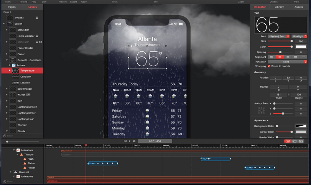Toggle visibility eye on dimmed Status Bar layer
This screenshot has height=185, width=311.
click(41, 42)
